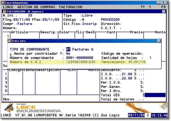Click the Descrip. column header
Image resolution: width=171 pixels, height=121 pixels.
point(49,32)
